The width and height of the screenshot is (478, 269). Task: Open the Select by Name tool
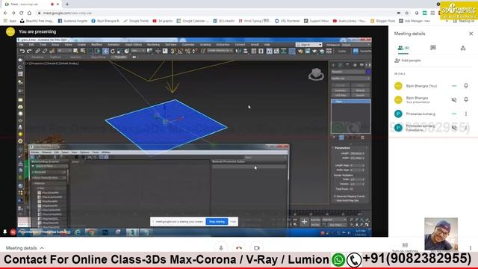click(x=83, y=52)
